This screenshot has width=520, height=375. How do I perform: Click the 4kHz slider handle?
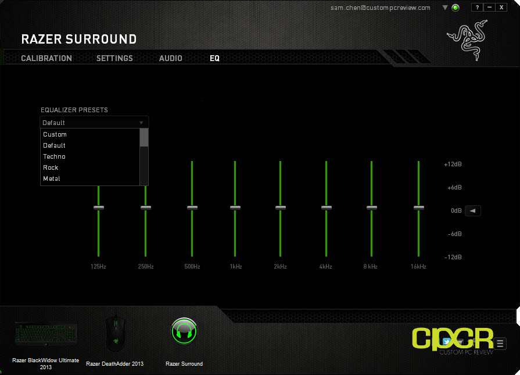click(327, 208)
